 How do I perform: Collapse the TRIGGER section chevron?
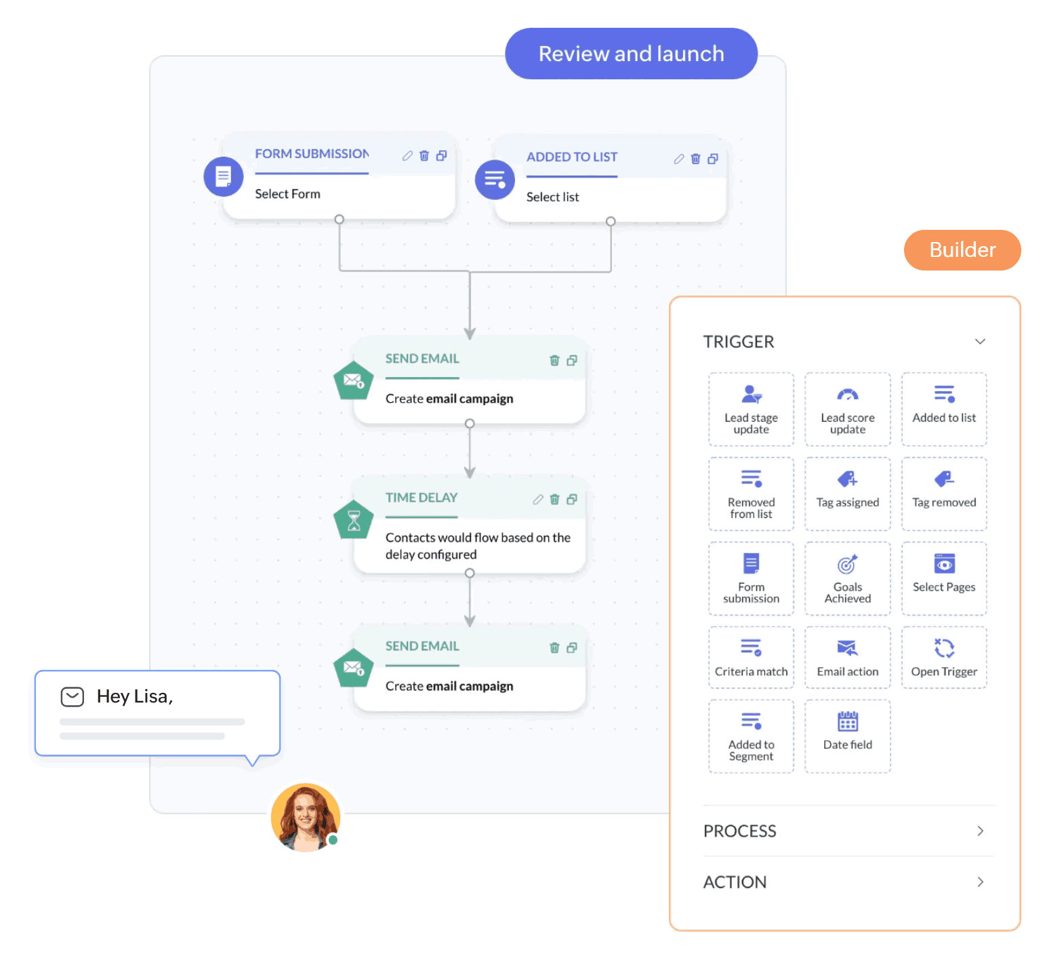coord(980,342)
